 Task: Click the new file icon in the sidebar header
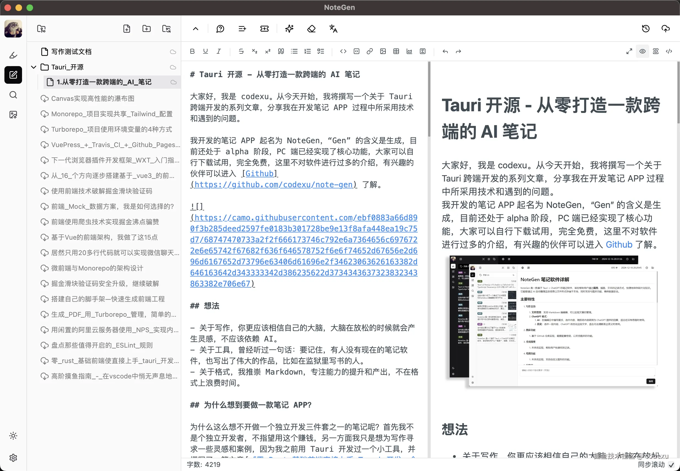[x=127, y=29]
